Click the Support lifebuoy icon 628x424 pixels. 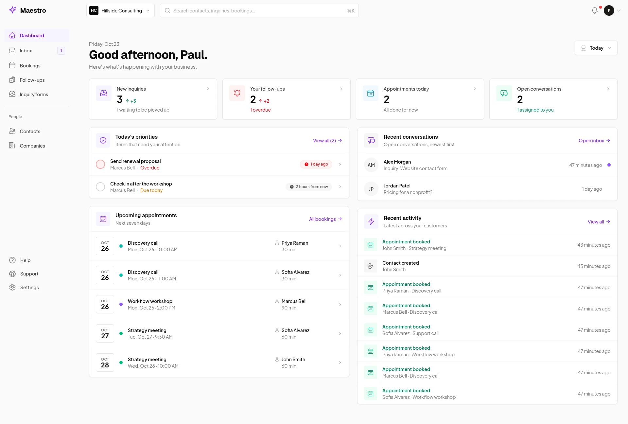12,274
